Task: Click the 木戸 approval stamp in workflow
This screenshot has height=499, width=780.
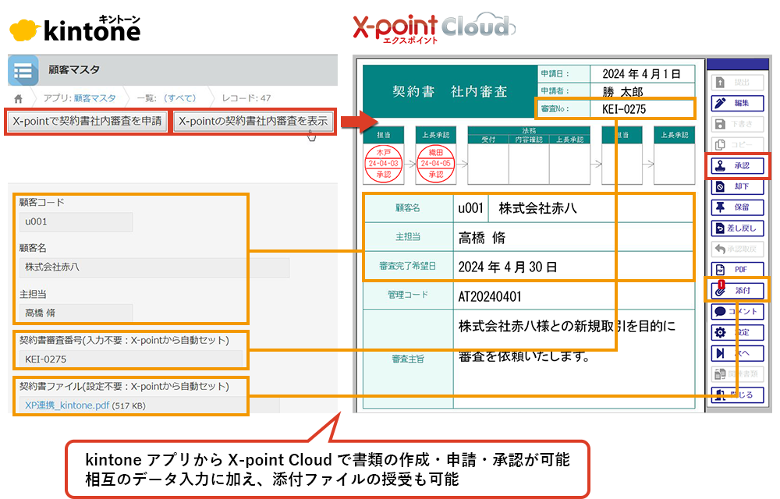Action: (x=384, y=164)
